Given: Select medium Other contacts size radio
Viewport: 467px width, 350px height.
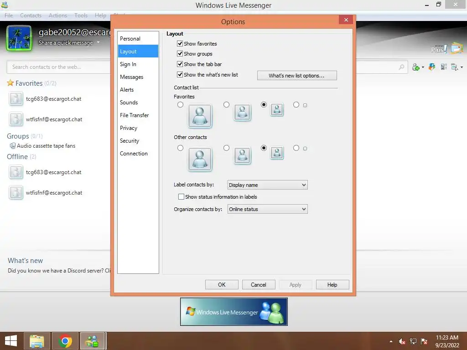Looking at the screenshot, I should coord(226,148).
